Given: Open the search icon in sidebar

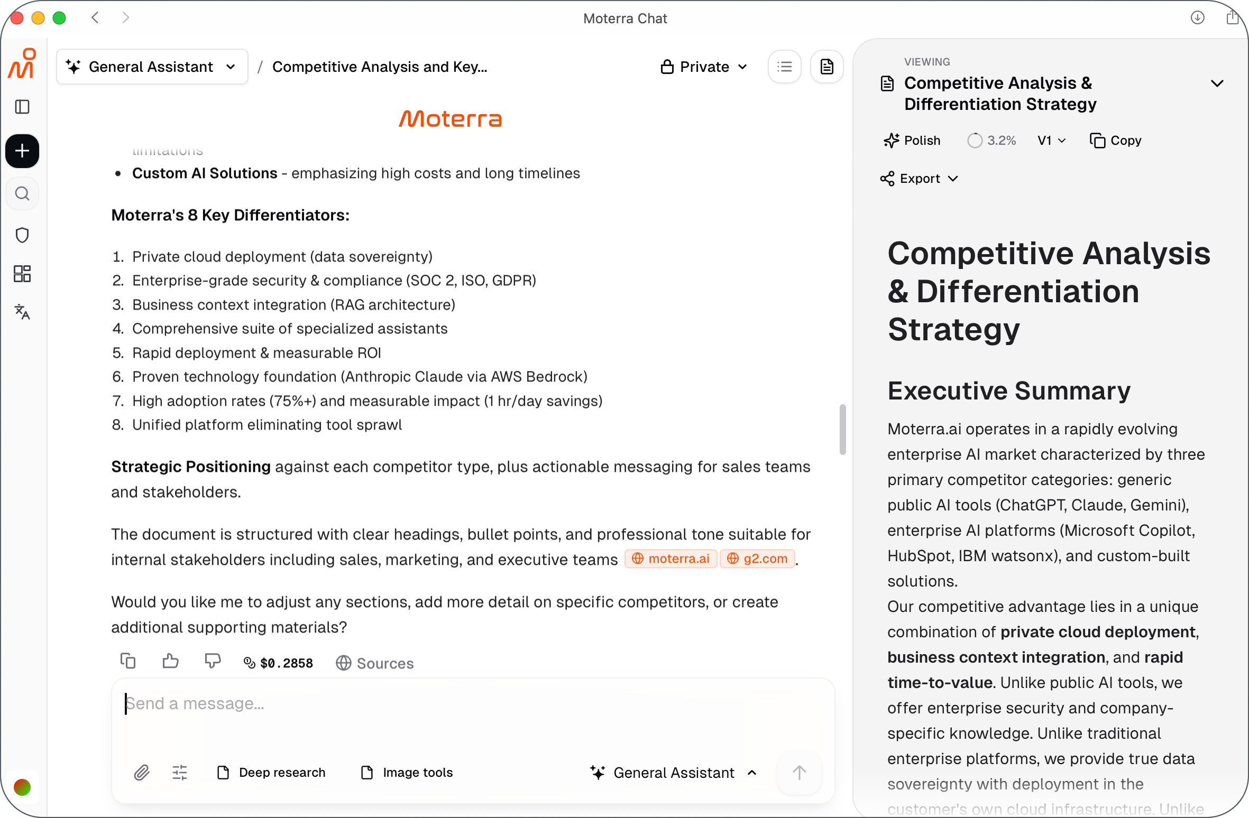Looking at the screenshot, I should pos(22,193).
